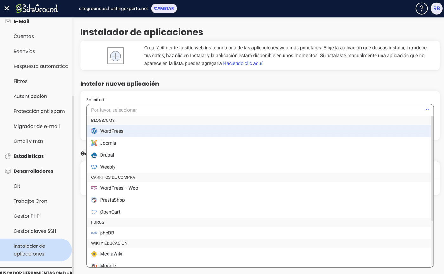Click the plus icon in the info card
The width and height of the screenshot is (444, 274).
point(115,56)
